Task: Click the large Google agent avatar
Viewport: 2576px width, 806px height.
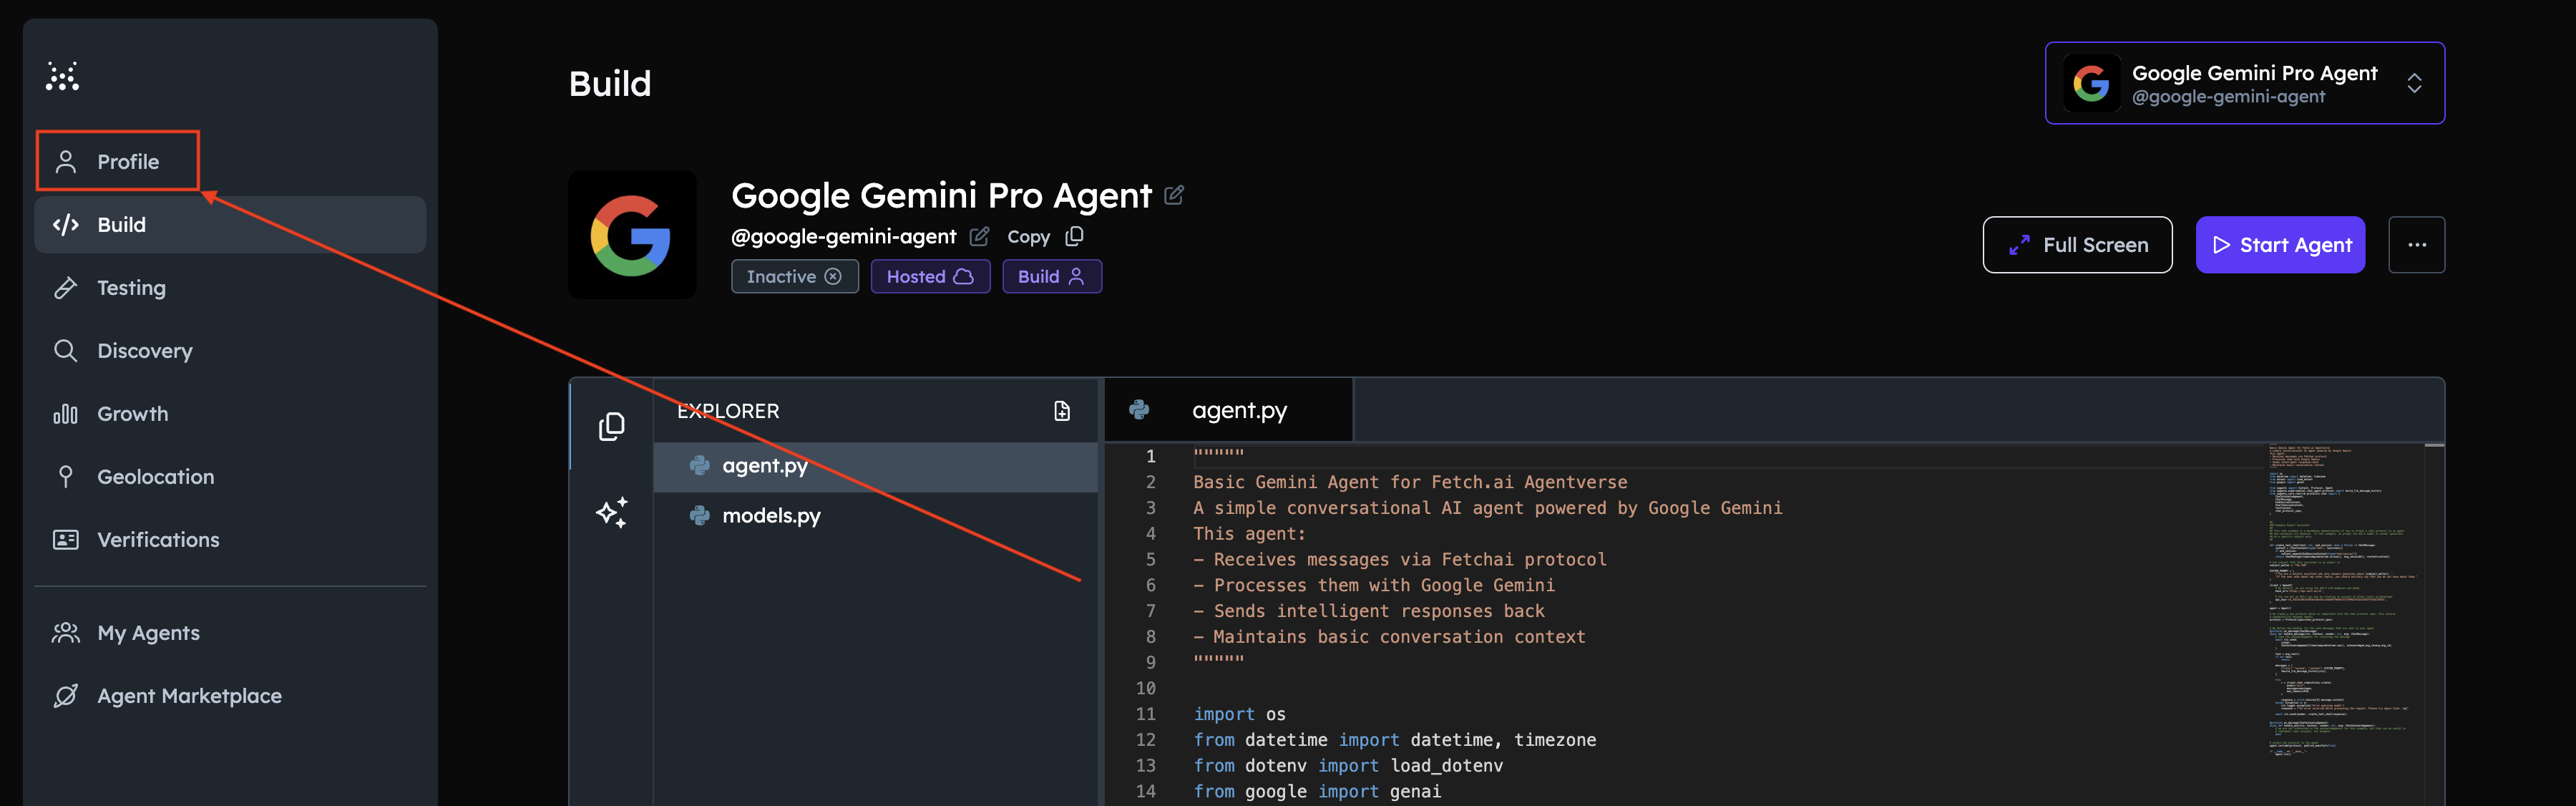Action: [x=632, y=235]
